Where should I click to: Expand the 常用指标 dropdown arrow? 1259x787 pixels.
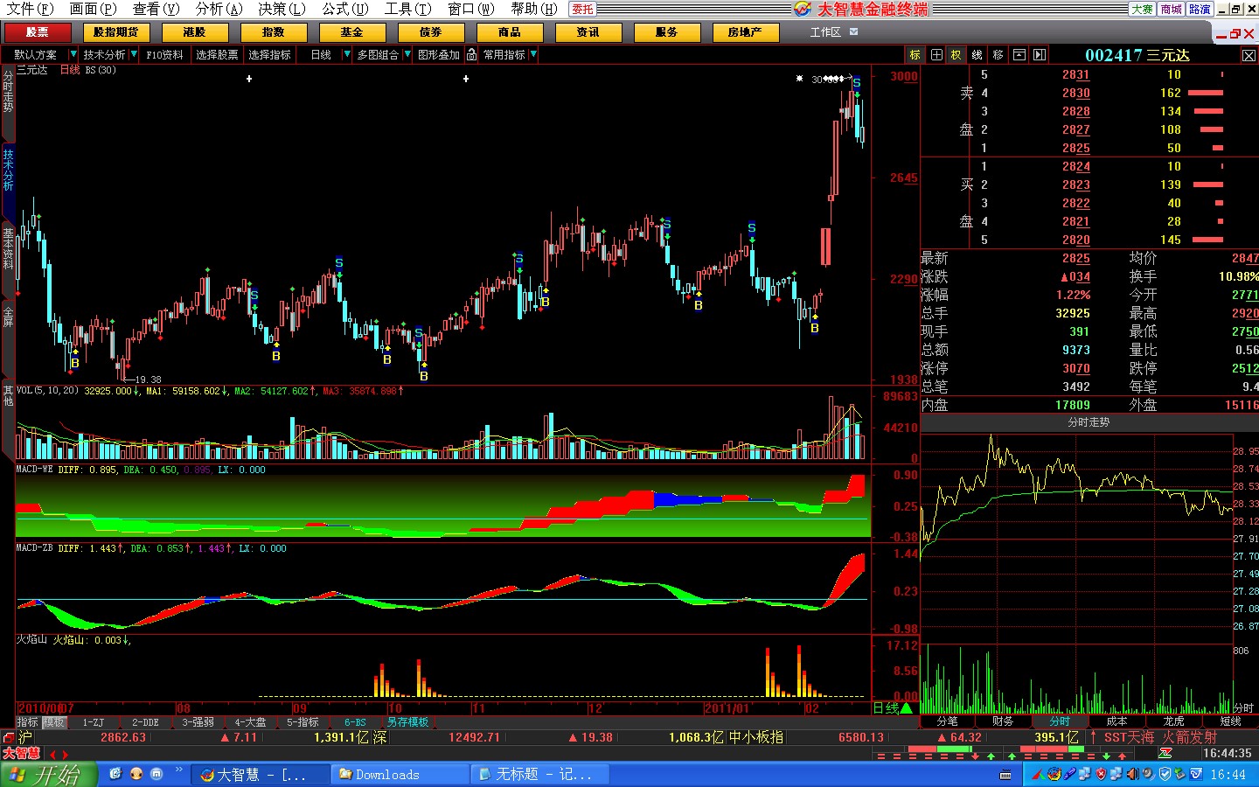(533, 54)
